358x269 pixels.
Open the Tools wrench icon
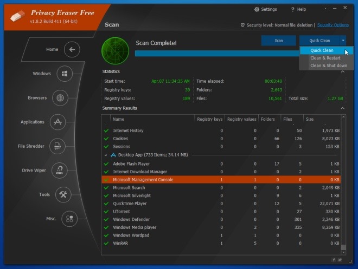point(63,194)
